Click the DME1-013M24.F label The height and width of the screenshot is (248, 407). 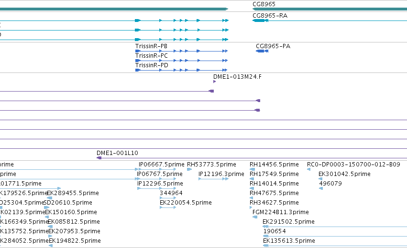pos(237,77)
